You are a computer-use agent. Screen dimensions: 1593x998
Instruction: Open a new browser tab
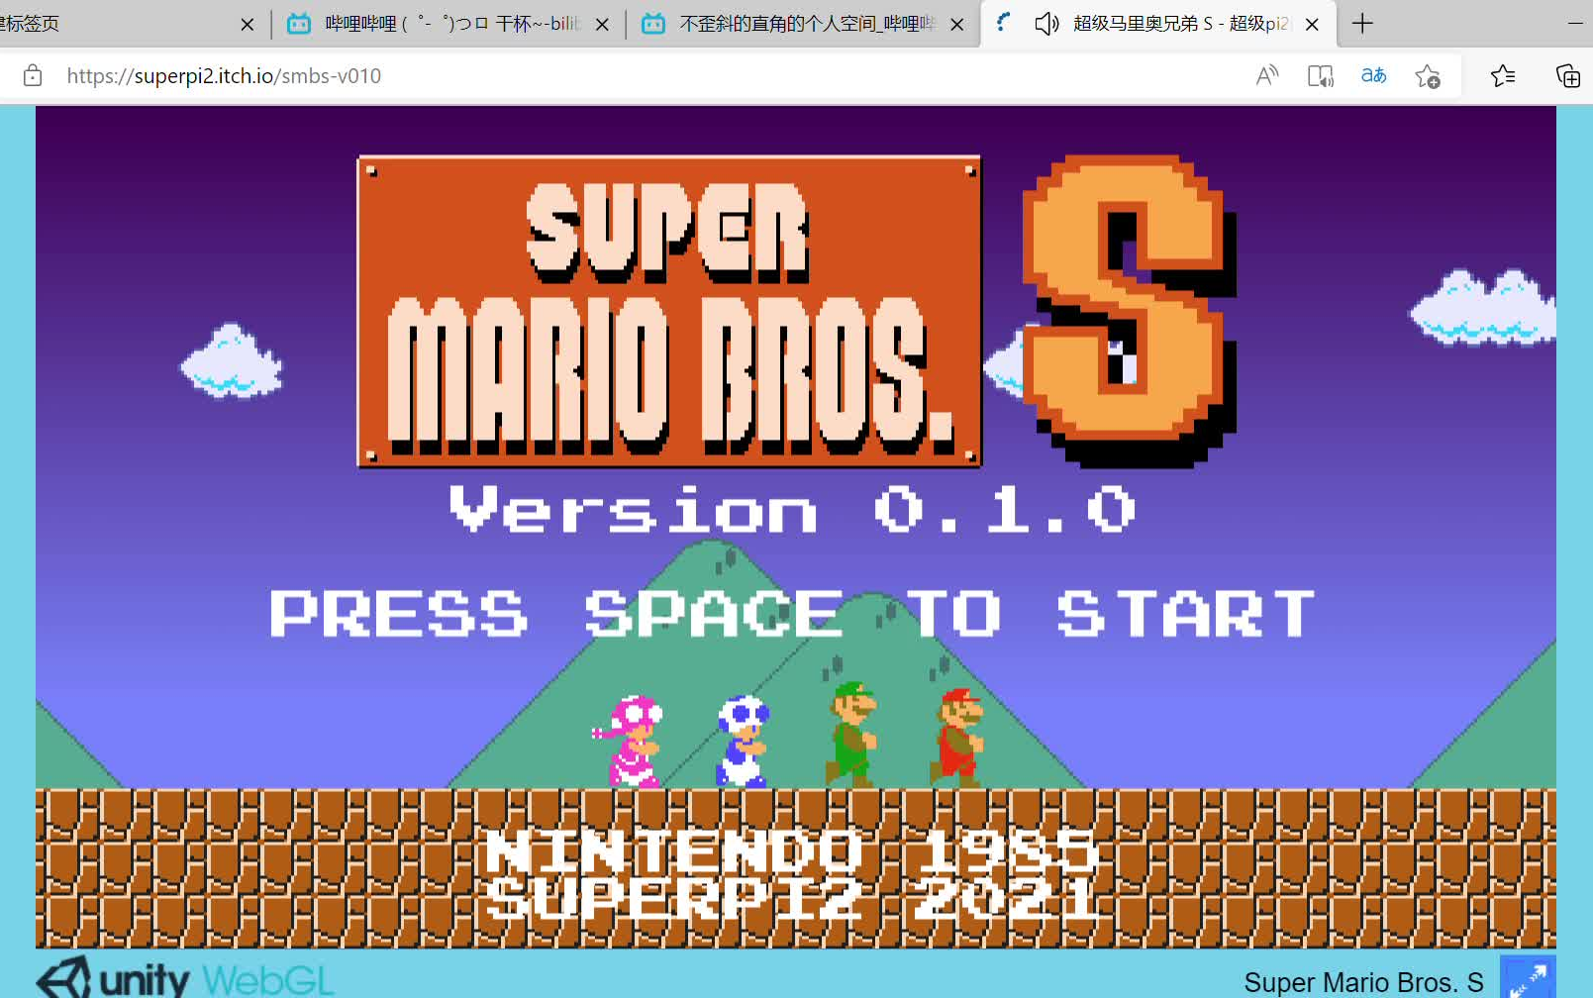pyautogui.click(x=1362, y=23)
